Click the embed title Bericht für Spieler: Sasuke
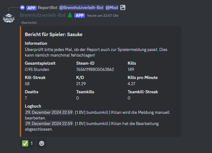Screen dimensions: 212x153 [54, 35]
